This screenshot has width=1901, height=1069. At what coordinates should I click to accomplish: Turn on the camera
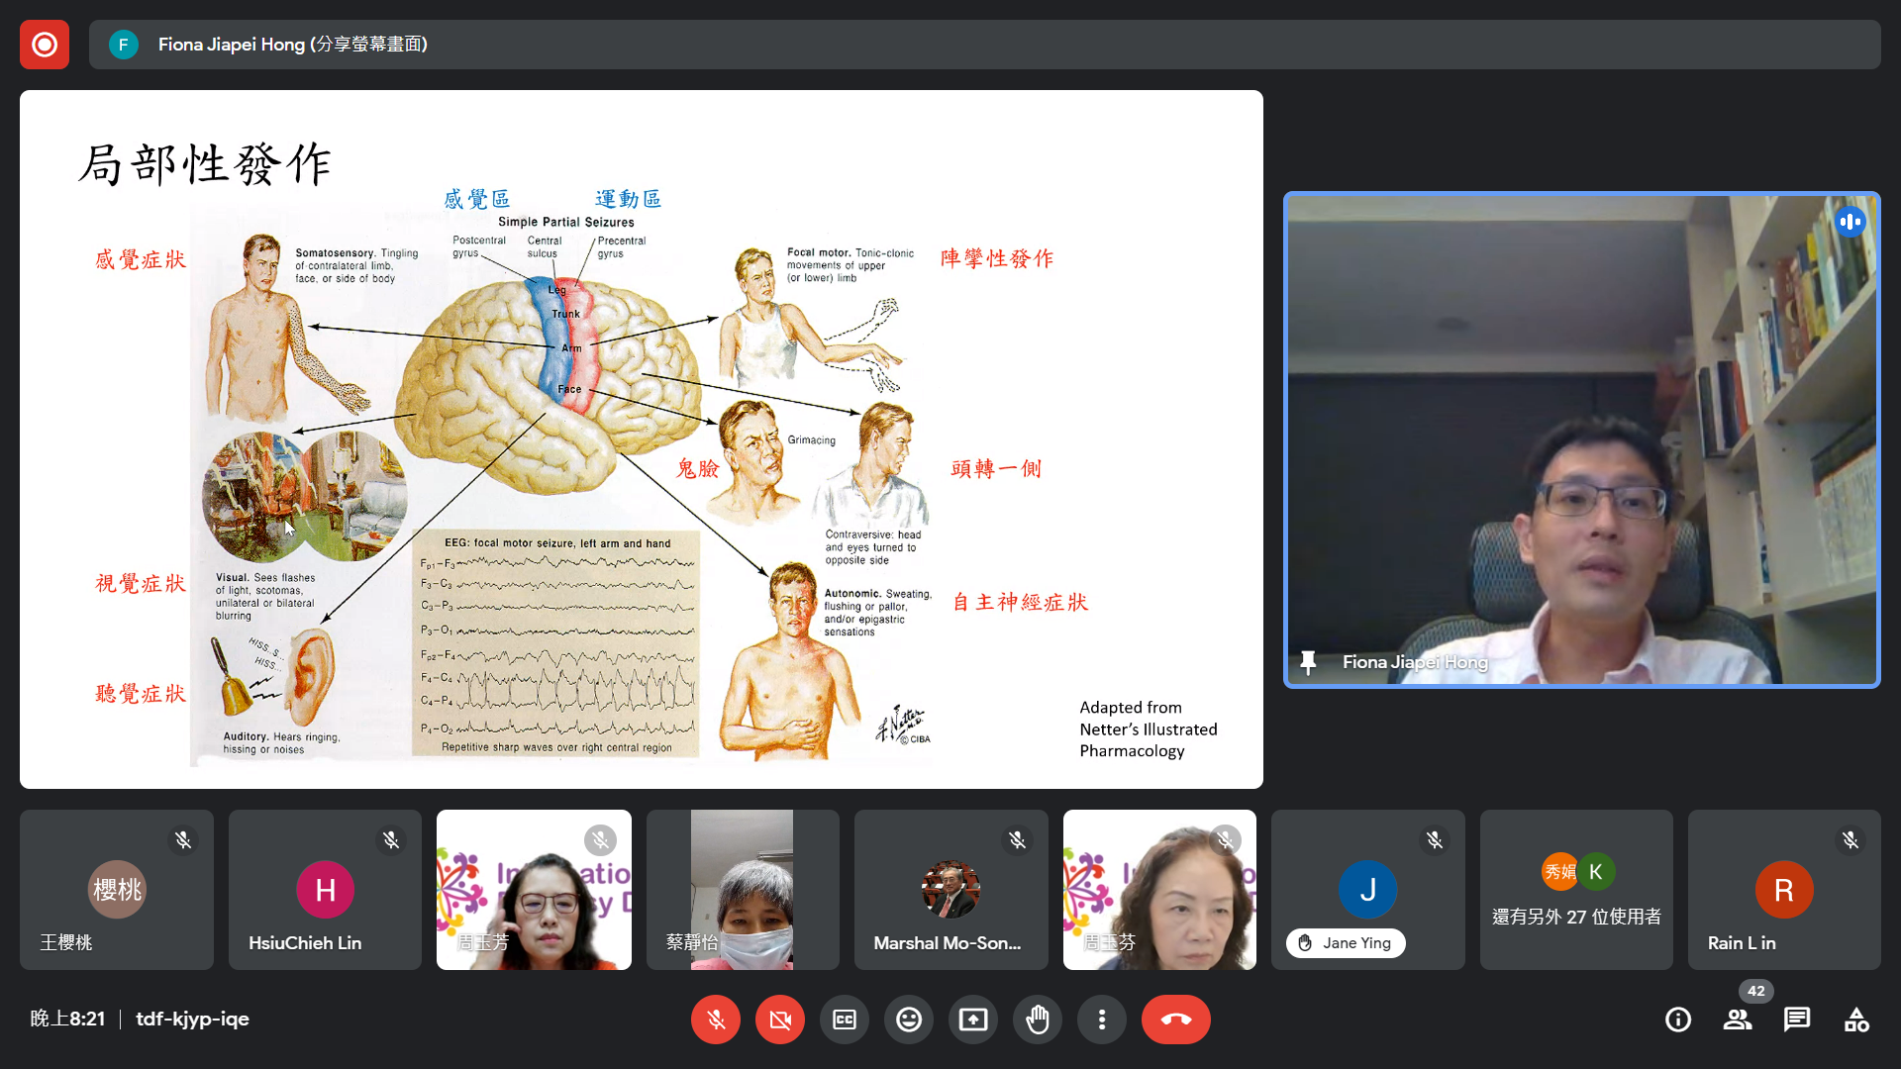(780, 1020)
